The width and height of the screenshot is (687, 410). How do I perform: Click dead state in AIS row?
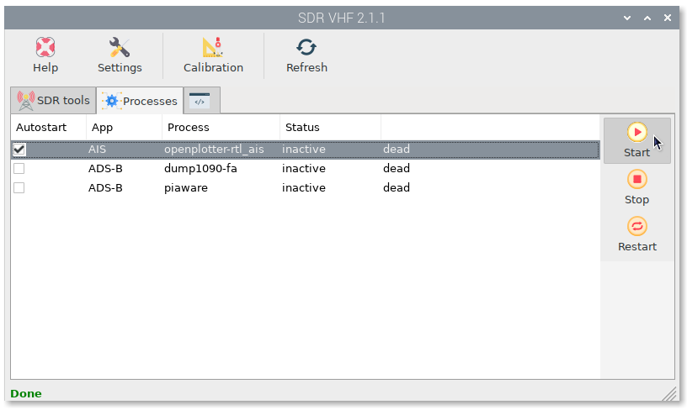pyautogui.click(x=397, y=150)
